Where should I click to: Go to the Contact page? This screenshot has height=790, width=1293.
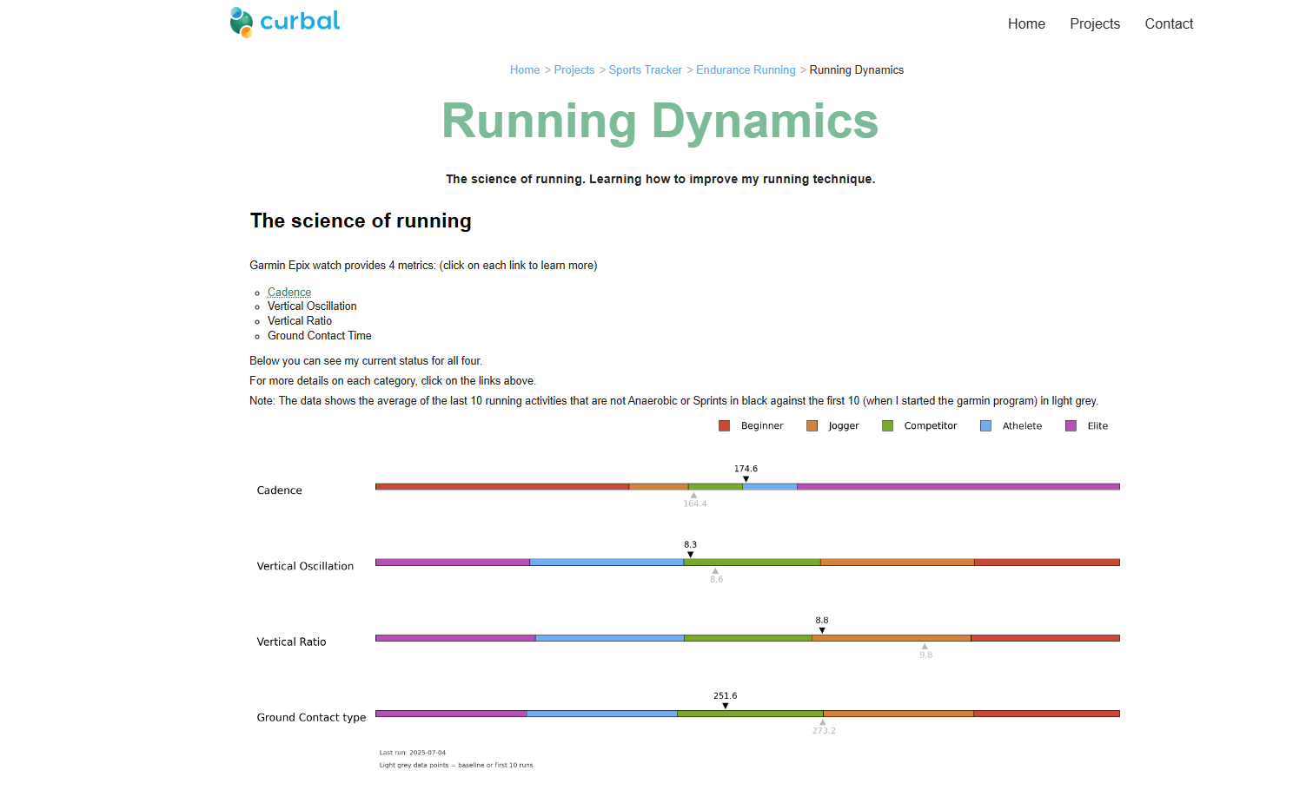(1168, 24)
